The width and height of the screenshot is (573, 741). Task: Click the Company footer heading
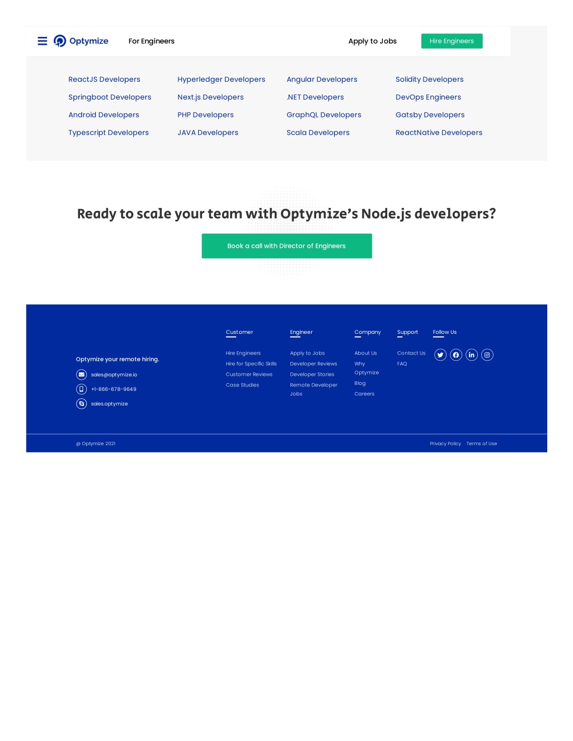pyautogui.click(x=368, y=332)
